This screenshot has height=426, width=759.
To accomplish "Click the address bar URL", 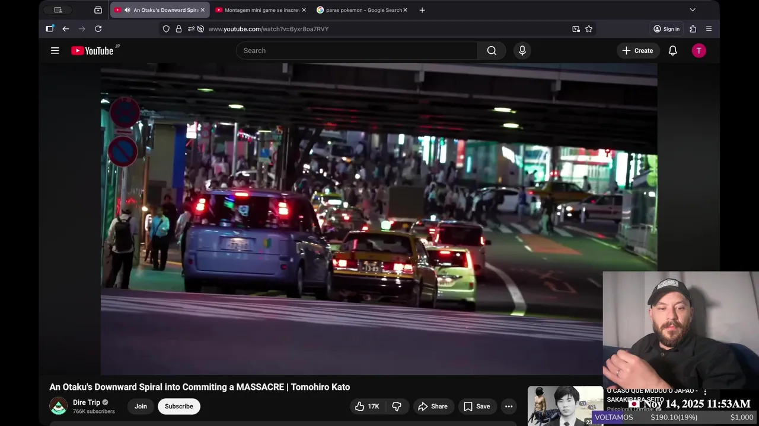I will tap(269, 29).
